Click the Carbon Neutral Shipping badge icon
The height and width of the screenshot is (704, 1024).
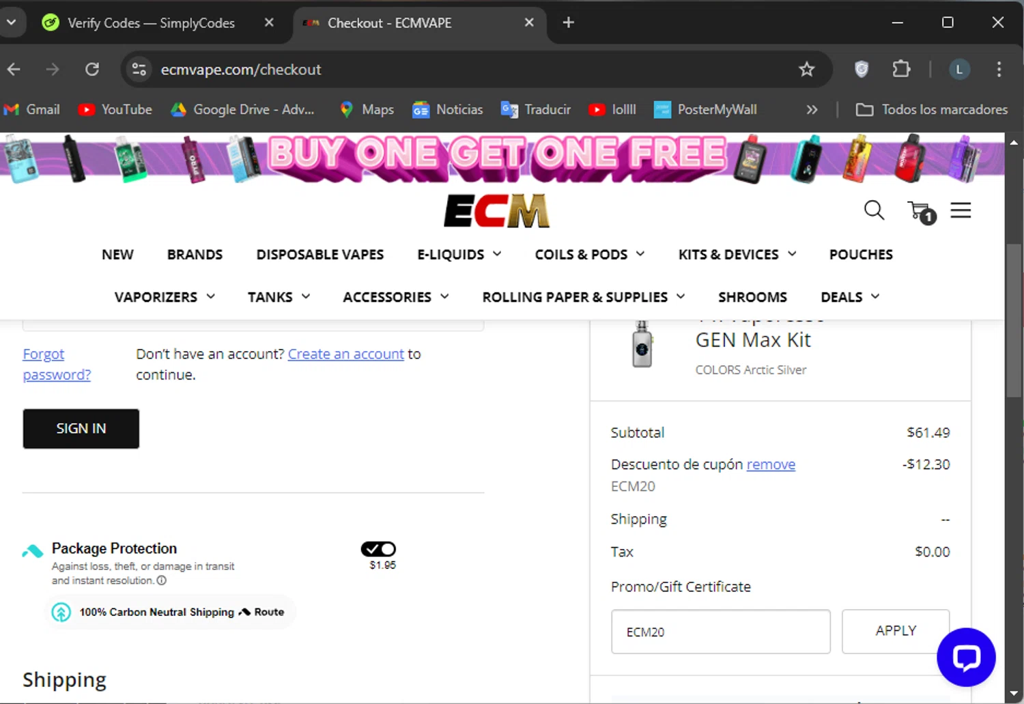(61, 612)
